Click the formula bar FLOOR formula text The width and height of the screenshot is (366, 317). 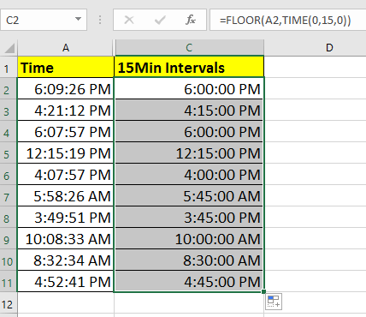[x=285, y=20]
